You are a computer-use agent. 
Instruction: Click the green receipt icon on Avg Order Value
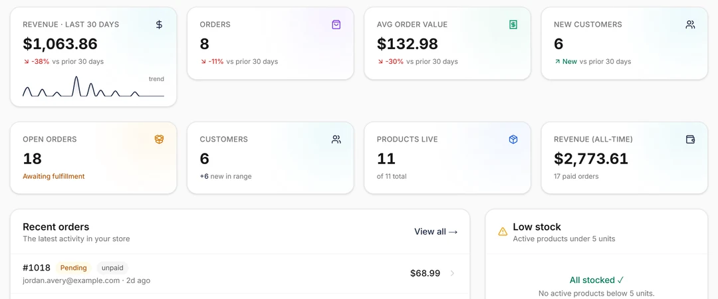(513, 25)
